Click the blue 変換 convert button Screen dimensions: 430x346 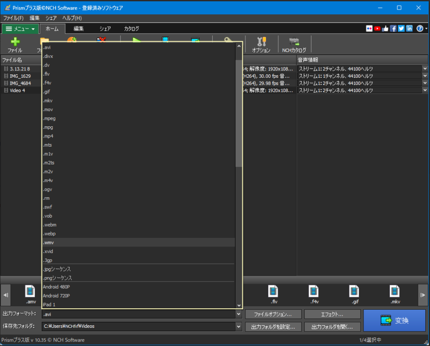point(395,320)
